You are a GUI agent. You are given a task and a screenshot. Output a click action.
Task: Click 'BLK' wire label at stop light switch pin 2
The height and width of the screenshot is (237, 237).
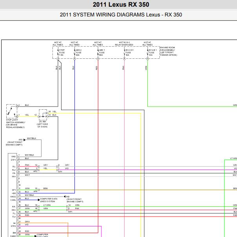27,105
